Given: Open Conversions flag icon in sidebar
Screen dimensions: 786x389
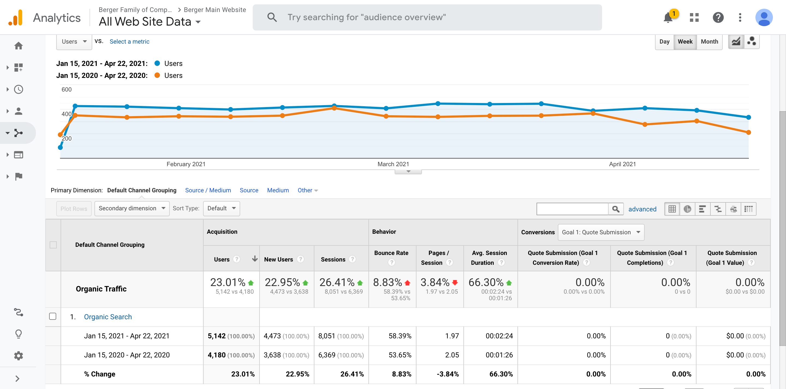Looking at the screenshot, I should point(19,176).
